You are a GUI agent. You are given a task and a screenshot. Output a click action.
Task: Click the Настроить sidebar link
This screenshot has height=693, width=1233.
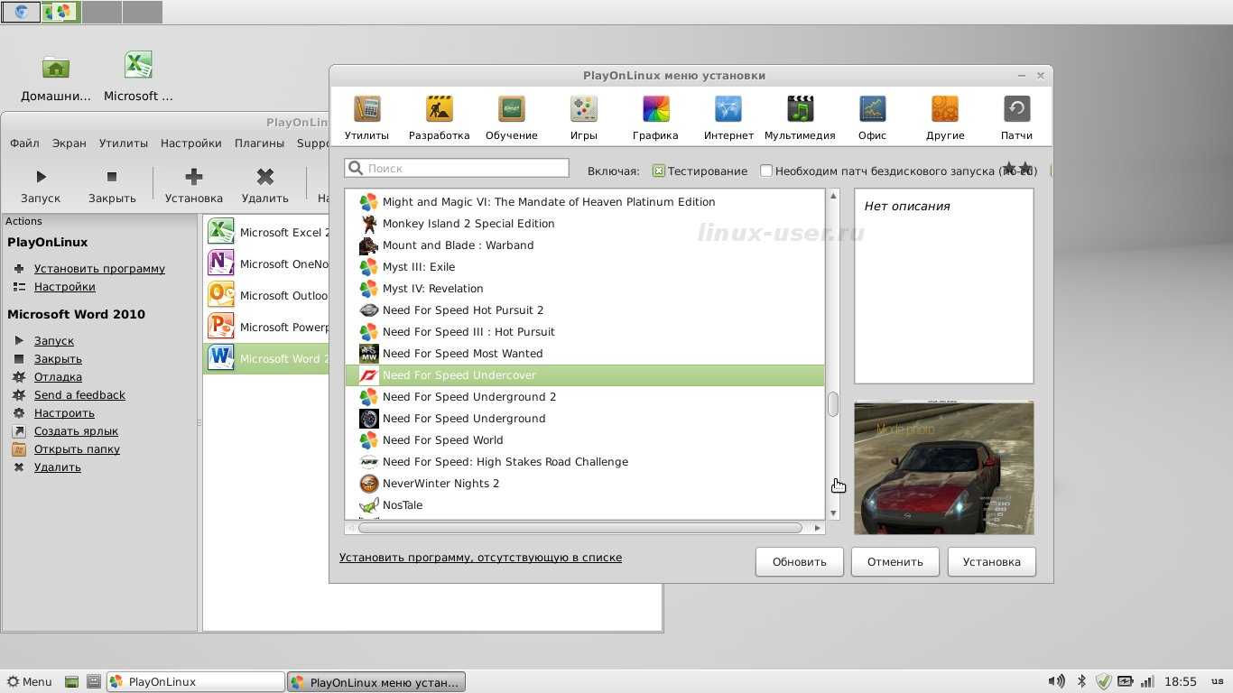pyautogui.click(x=64, y=413)
